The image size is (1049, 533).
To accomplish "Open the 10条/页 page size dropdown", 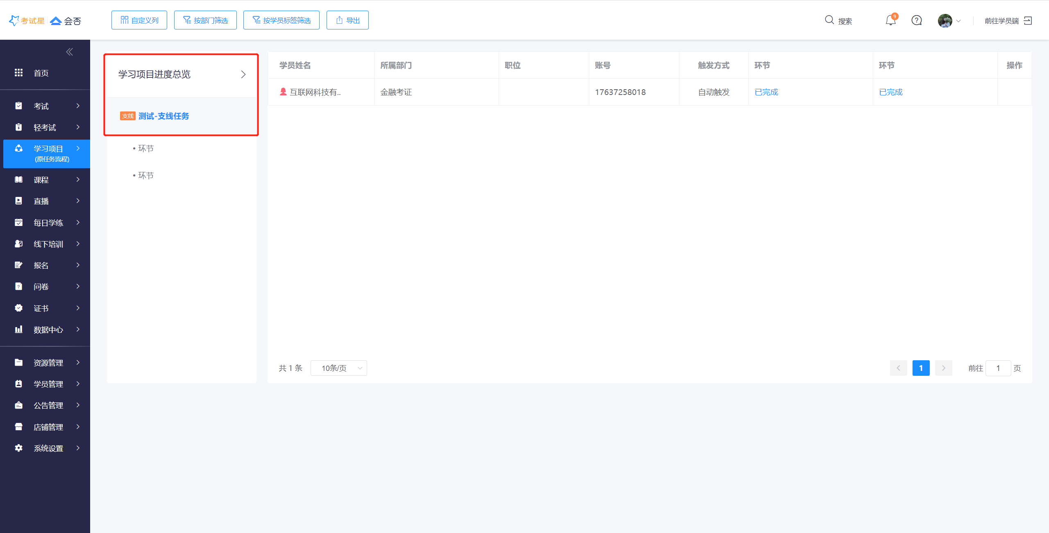I will (338, 368).
